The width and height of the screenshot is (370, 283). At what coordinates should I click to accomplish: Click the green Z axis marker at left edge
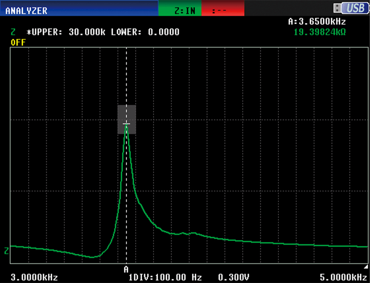coord(6,251)
